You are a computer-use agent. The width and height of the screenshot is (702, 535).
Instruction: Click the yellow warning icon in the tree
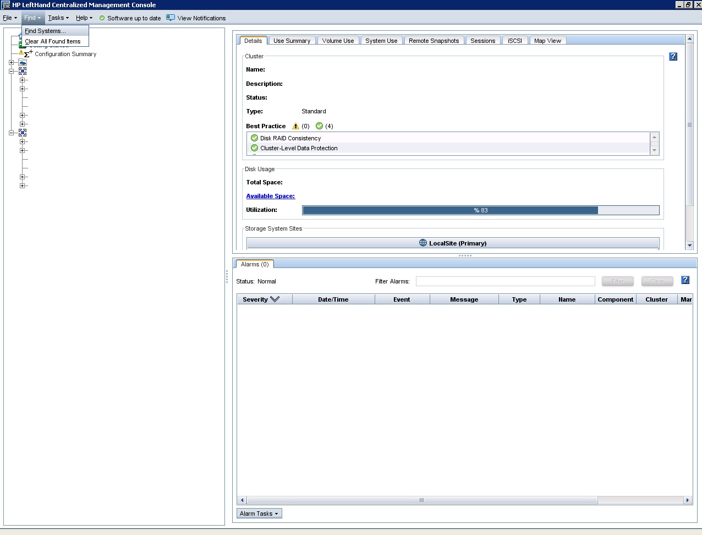tap(21, 52)
